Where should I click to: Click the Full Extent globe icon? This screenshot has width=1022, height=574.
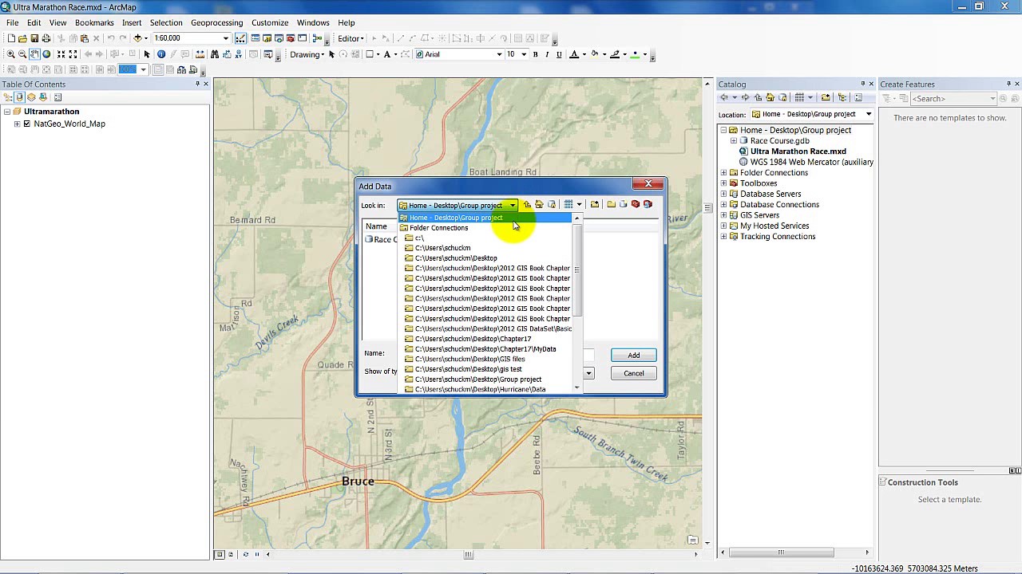pyautogui.click(x=46, y=54)
